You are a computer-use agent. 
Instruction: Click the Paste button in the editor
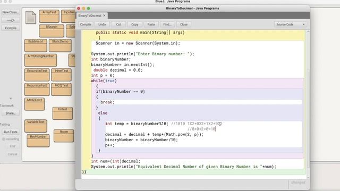pos(151,24)
